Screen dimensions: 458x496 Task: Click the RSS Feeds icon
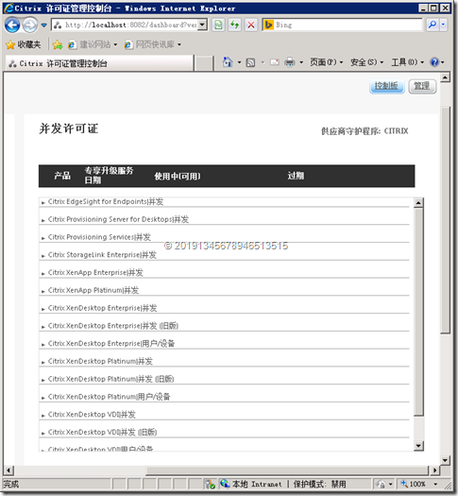(x=250, y=62)
